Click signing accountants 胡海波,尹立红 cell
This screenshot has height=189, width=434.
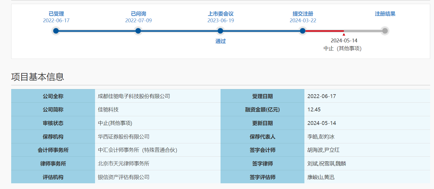click(x=323, y=150)
